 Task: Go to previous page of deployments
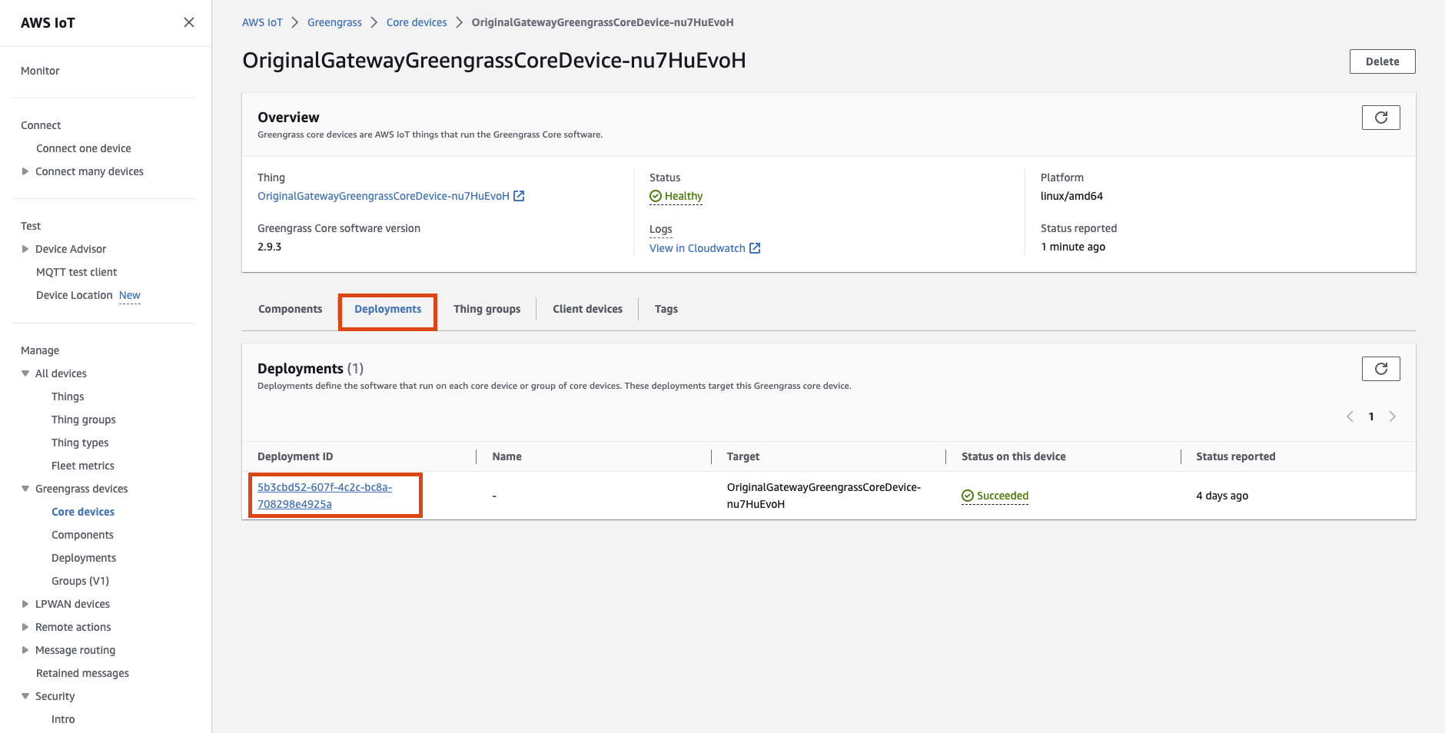tap(1350, 416)
